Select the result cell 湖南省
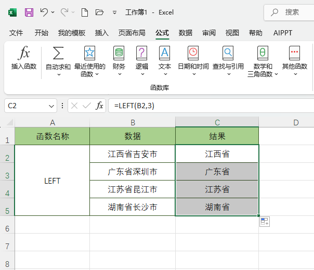The height and width of the screenshot is (270, 314). click(217, 207)
